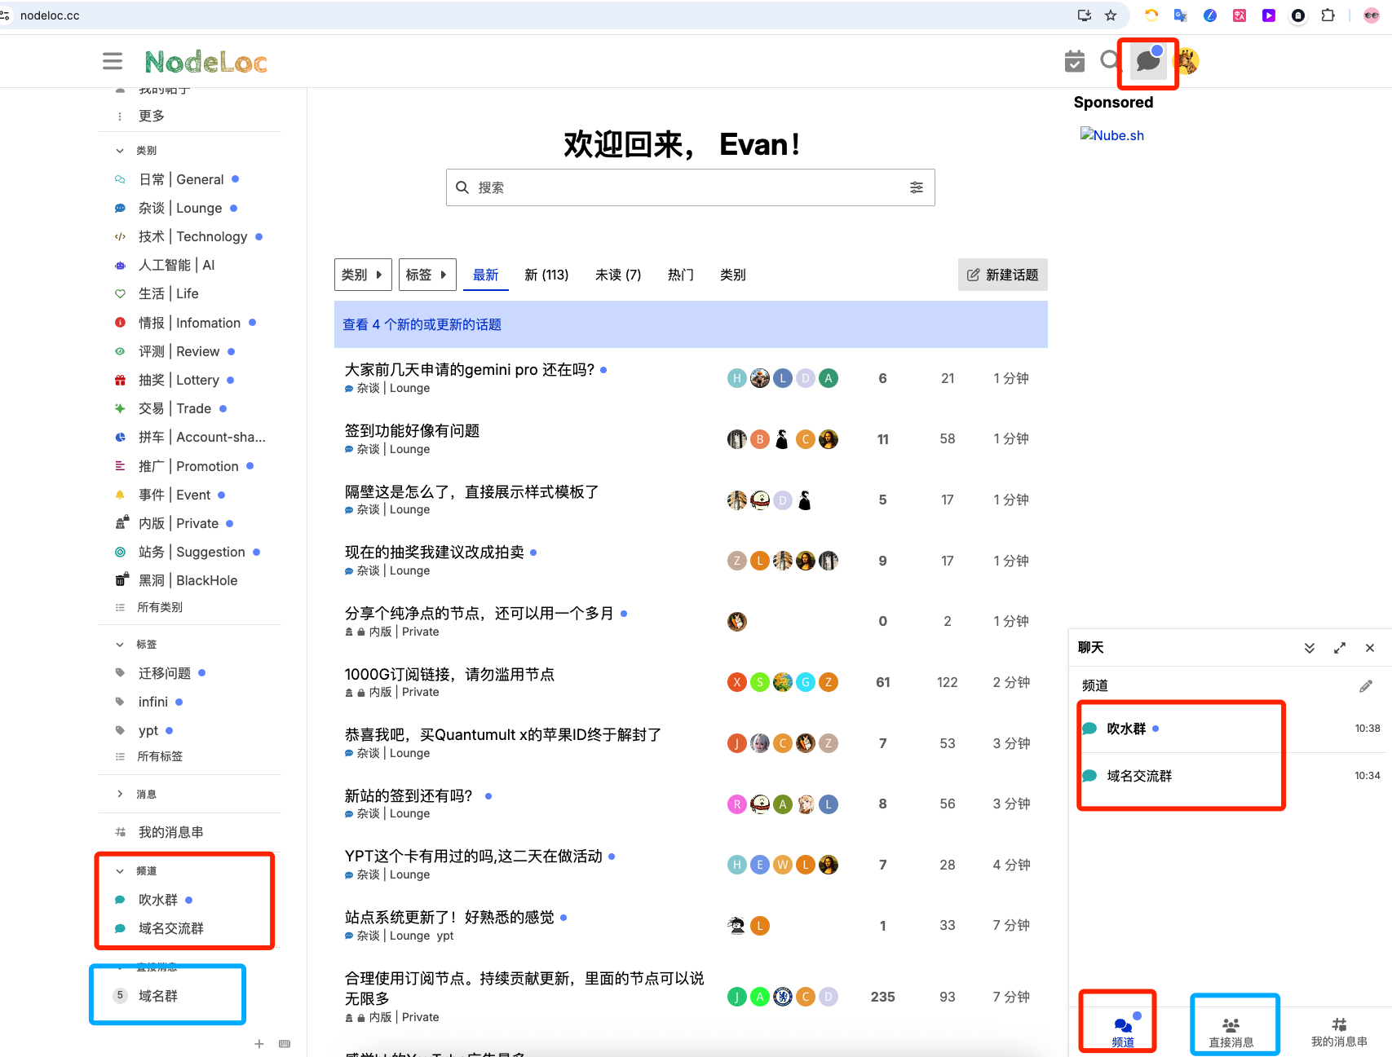View the 4 new or updated topics

422,324
